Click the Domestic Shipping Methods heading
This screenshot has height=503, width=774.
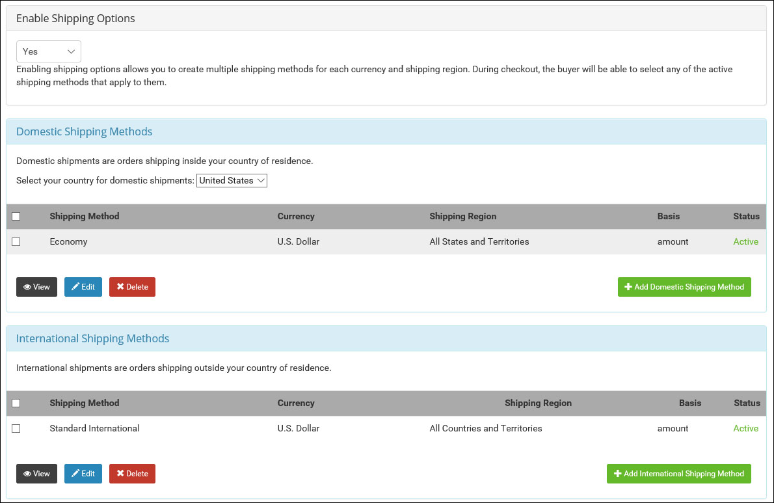coord(84,131)
